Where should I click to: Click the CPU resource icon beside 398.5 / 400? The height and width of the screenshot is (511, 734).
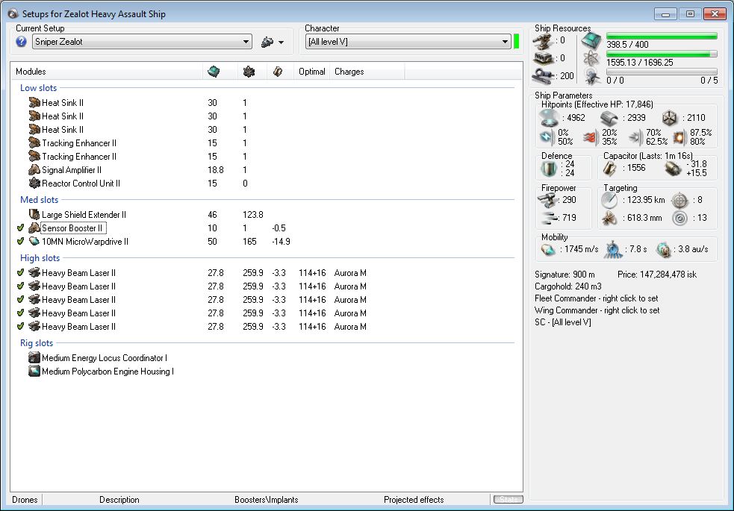(x=591, y=41)
